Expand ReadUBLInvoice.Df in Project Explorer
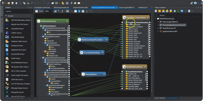Viewport: 203px width, 101px height. (158, 28)
